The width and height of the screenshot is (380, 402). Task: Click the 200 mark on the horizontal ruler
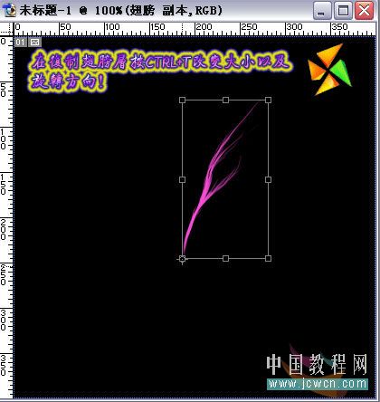[x=204, y=27]
